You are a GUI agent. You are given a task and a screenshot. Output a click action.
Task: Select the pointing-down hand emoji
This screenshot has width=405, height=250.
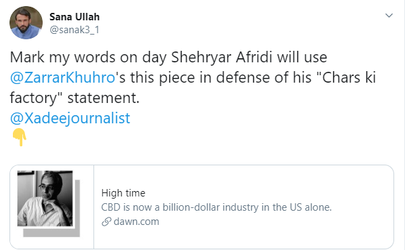[20, 137]
